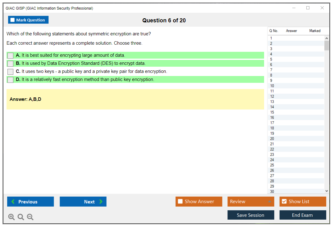This screenshot has height=228, width=334.
Task: Check answer option D checkbox
Action: point(10,80)
